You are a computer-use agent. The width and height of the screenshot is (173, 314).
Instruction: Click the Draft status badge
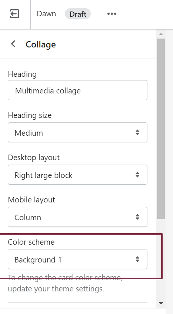78,14
